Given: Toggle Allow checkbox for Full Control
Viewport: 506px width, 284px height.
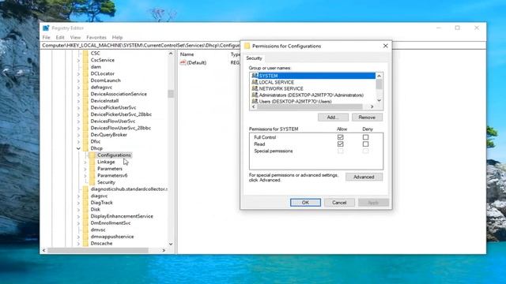Looking at the screenshot, I should coord(340,137).
